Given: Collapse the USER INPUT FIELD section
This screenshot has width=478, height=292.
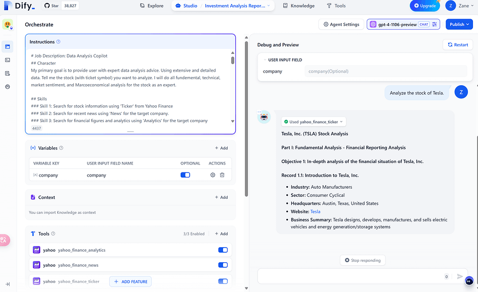Looking at the screenshot, I should tap(265, 60).
